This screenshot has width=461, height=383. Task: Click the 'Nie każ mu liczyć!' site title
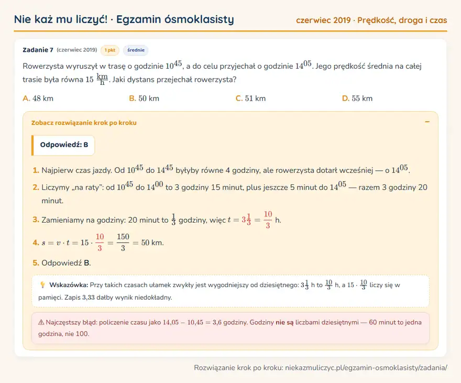click(x=61, y=19)
